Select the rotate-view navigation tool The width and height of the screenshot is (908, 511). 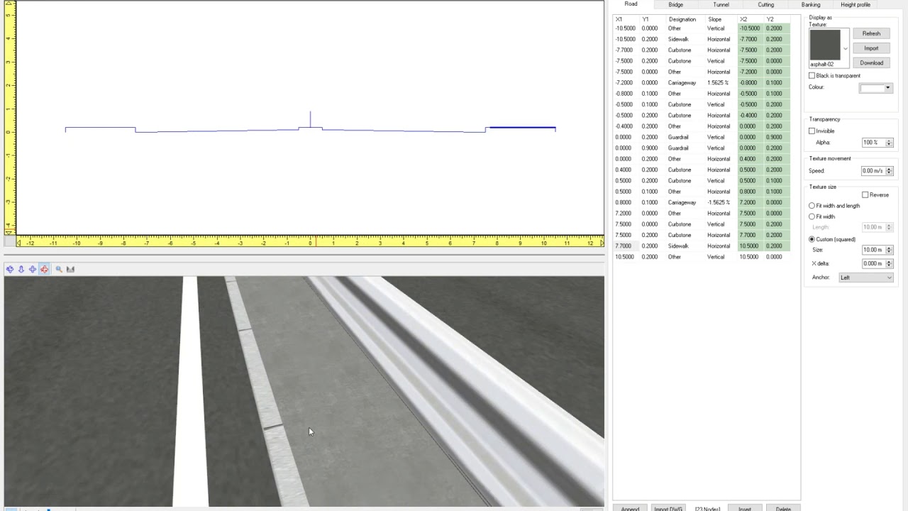coord(9,269)
